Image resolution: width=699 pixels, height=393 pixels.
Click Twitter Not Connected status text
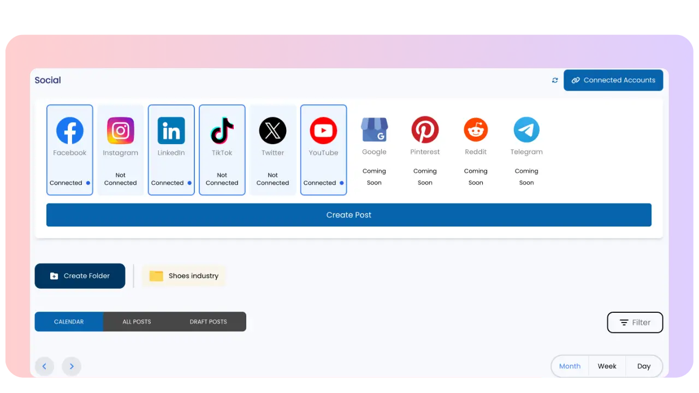[x=273, y=179]
